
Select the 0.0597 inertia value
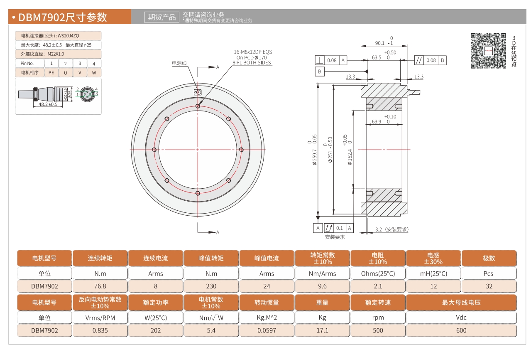point(267,330)
